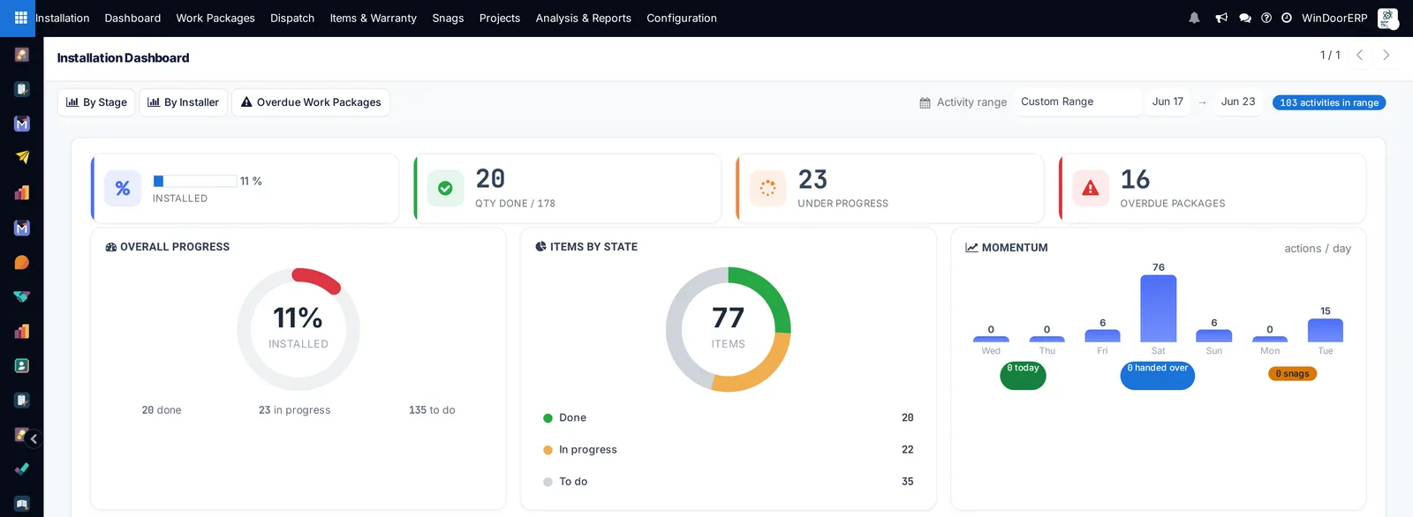
Task: Open the apps grid launcher
Action: tap(21, 18)
